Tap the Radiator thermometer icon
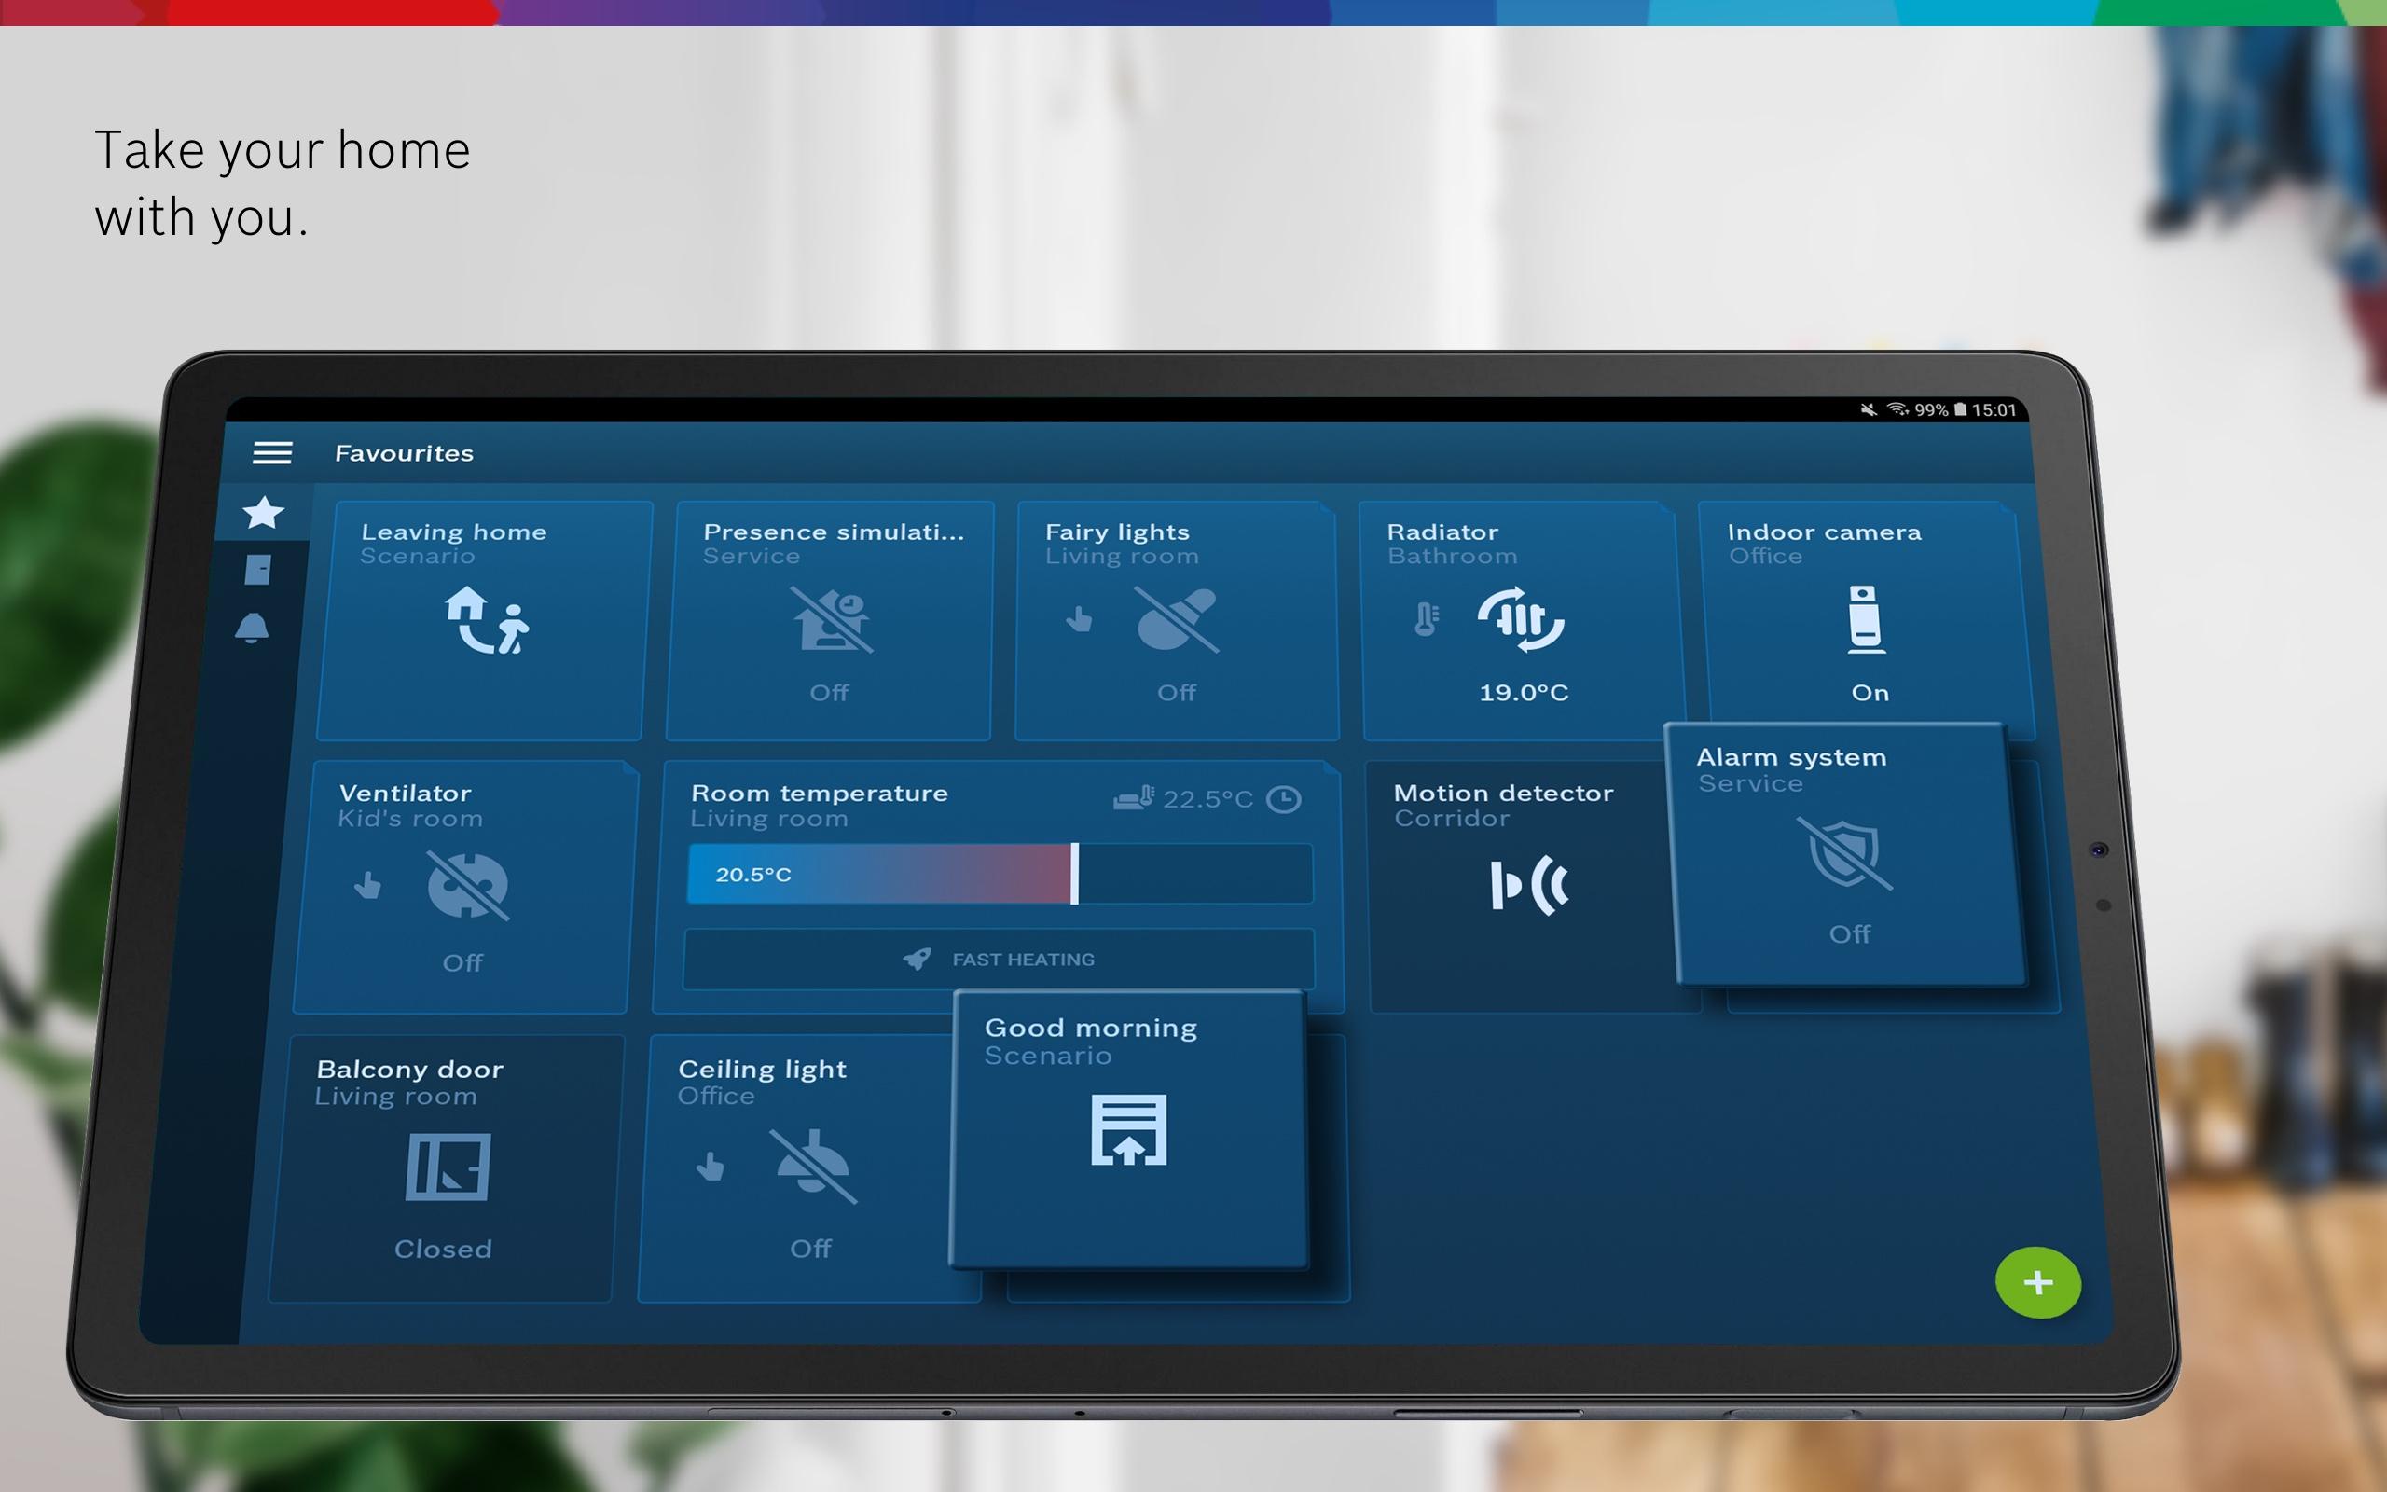 1427,618
